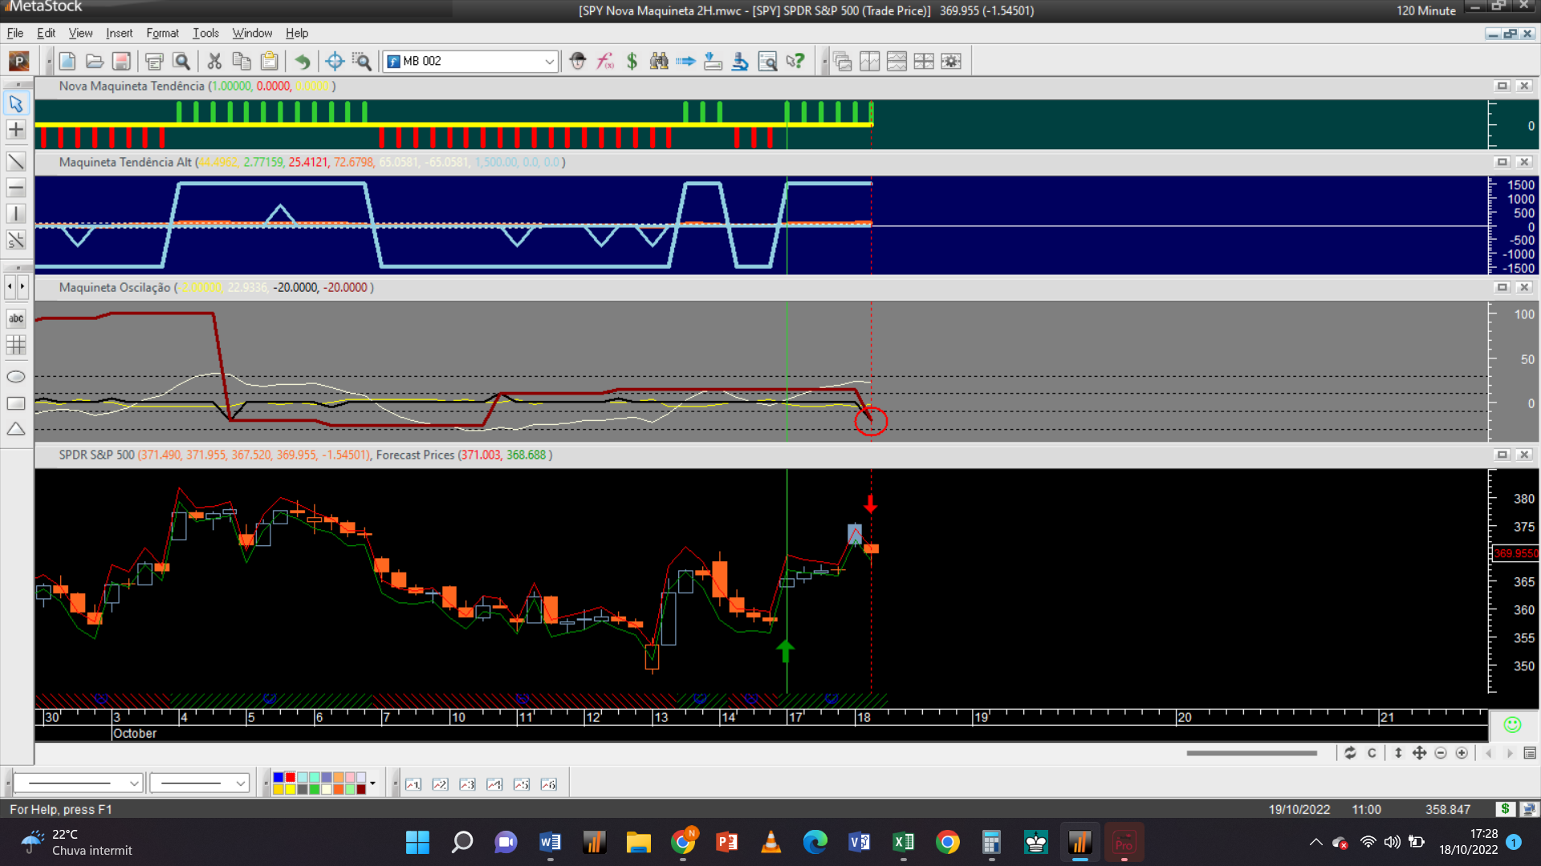Toggle chart layout number 3 button
This screenshot has width=1541, height=866.
tap(467, 784)
